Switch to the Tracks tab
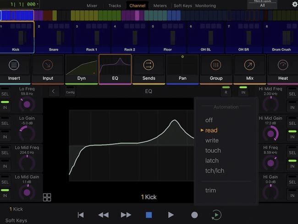 pyautogui.click(x=115, y=6)
